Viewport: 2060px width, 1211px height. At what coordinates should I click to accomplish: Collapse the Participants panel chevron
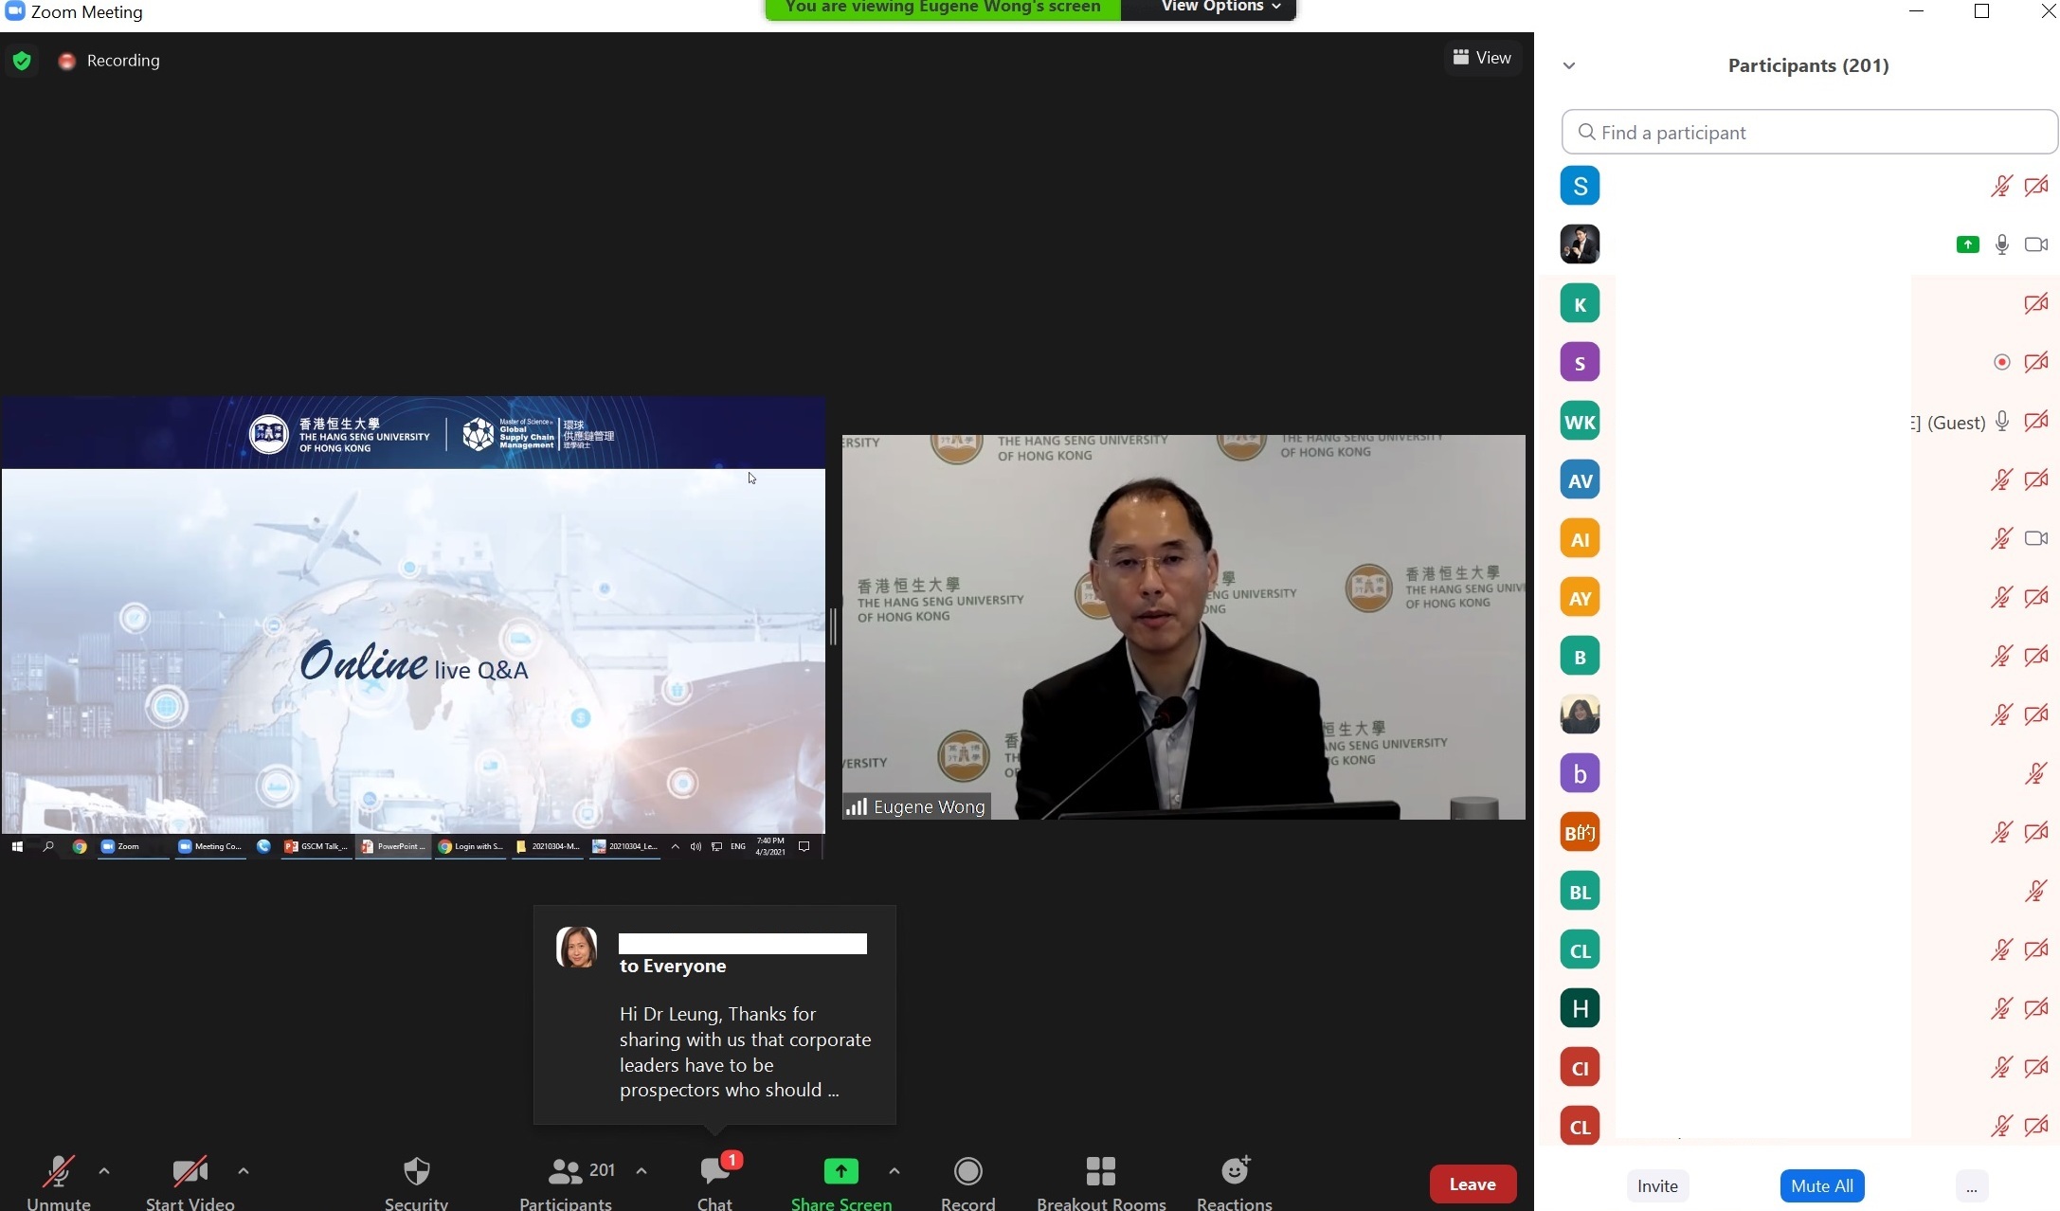[x=1569, y=65]
